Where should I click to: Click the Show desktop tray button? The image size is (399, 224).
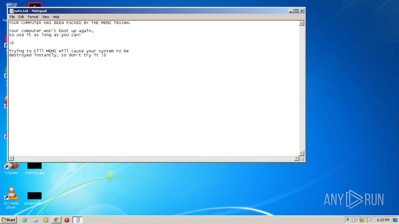point(395,220)
